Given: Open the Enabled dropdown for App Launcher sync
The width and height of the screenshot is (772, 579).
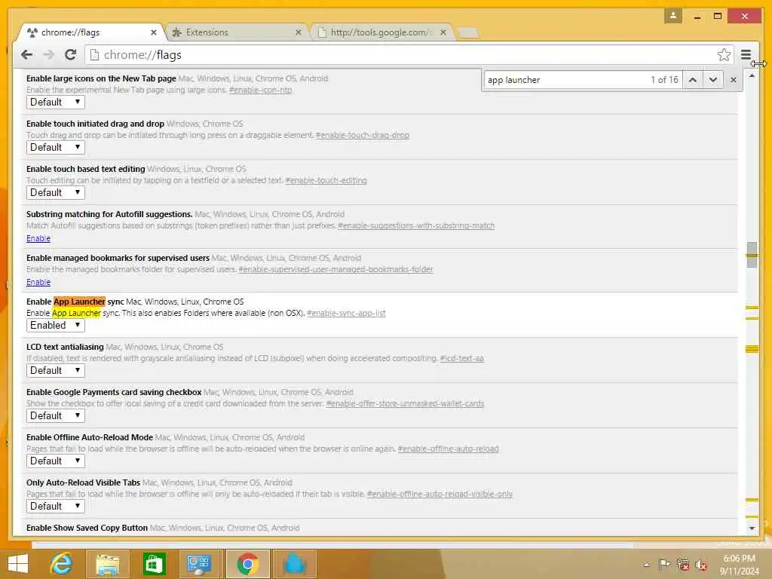Looking at the screenshot, I should (x=56, y=325).
